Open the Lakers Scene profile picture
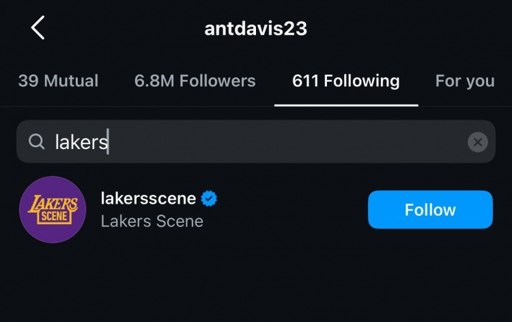The width and height of the screenshot is (512, 322). (x=53, y=209)
